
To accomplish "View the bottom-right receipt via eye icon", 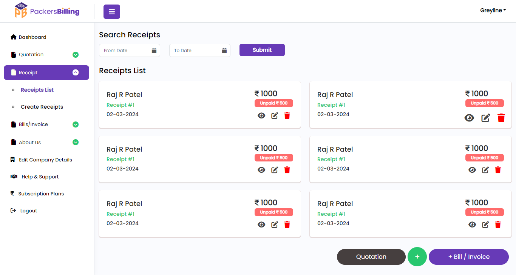I will (472, 224).
